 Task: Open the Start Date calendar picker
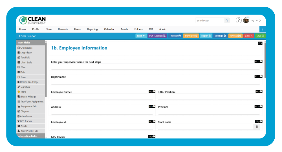coord(257,127)
